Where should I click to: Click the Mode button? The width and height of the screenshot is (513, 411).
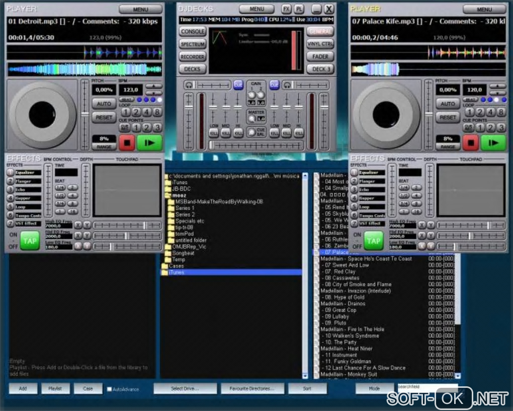click(x=374, y=388)
